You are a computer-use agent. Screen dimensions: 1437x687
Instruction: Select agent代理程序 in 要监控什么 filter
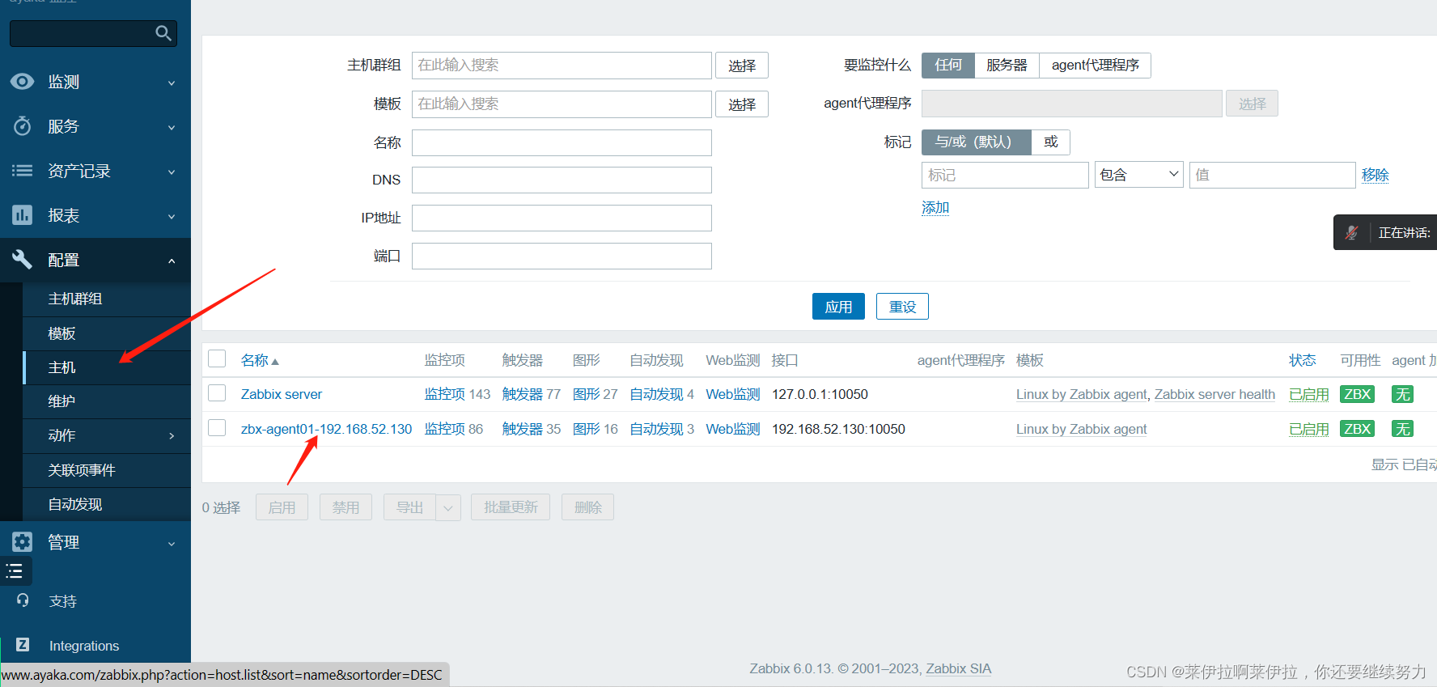[x=1095, y=65]
